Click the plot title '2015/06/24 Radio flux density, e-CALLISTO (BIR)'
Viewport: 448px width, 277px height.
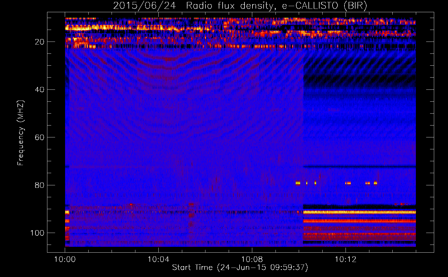(240, 6)
